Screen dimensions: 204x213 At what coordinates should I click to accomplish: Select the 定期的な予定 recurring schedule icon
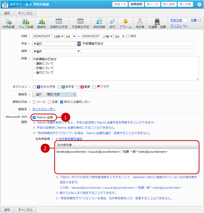coord(59,23)
